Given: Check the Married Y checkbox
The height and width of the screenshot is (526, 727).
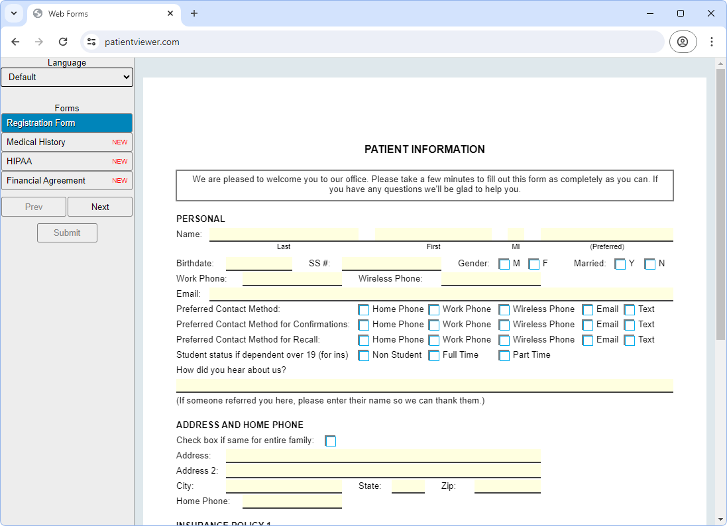Looking at the screenshot, I should point(620,264).
